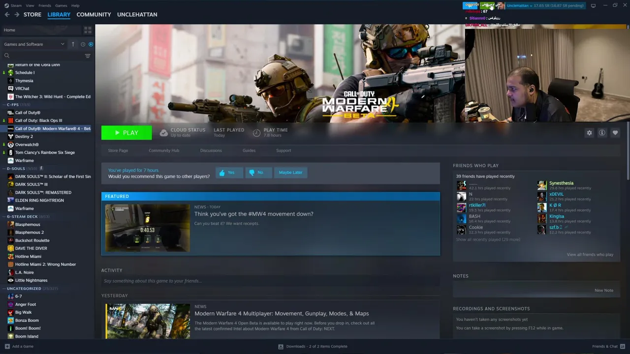Click View all friends who play
Viewport: 630px width, 354px height.
[x=590, y=255]
